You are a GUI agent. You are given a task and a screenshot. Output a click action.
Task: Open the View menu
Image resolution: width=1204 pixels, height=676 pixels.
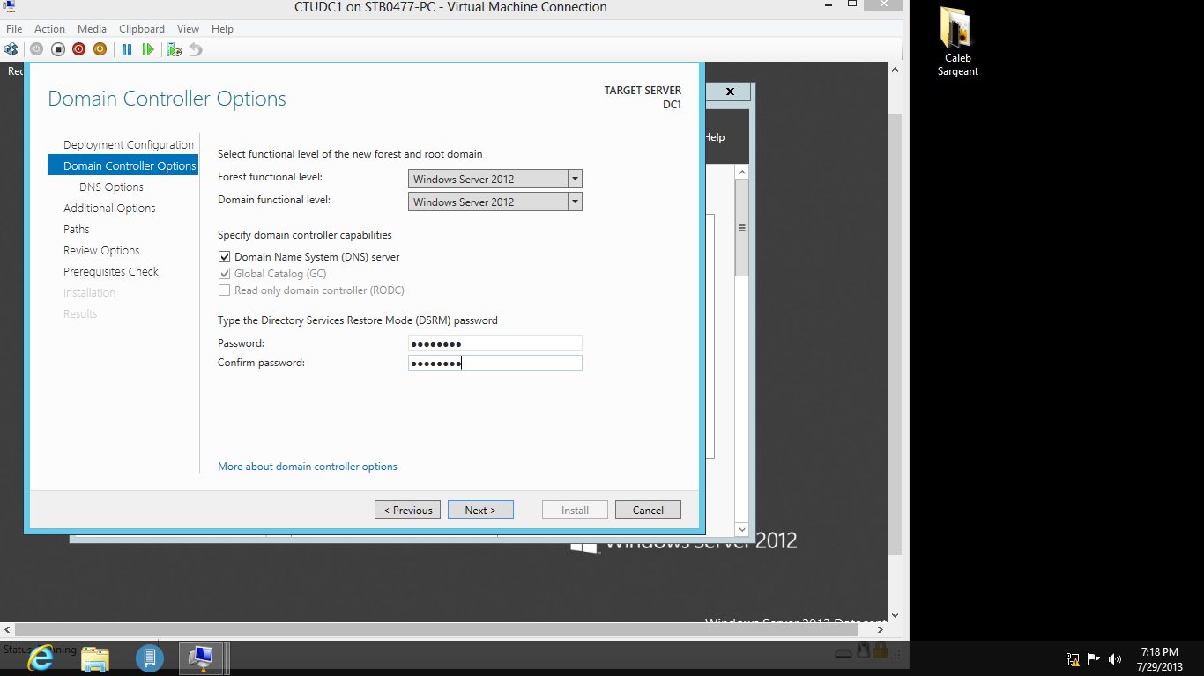point(188,29)
